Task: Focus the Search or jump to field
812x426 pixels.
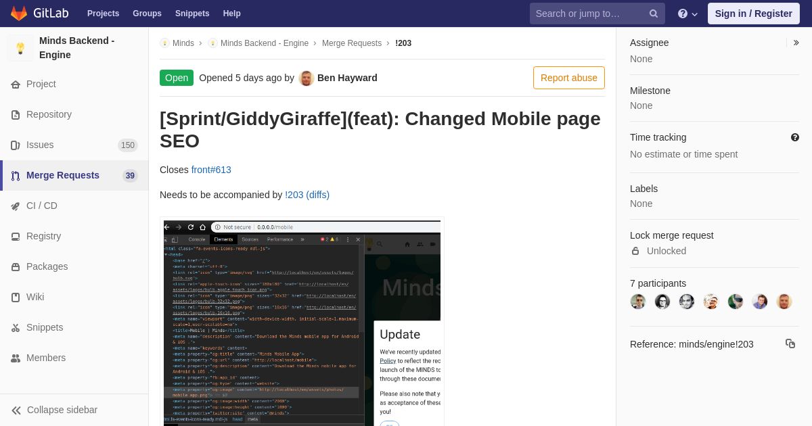Action: click(597, 14)
